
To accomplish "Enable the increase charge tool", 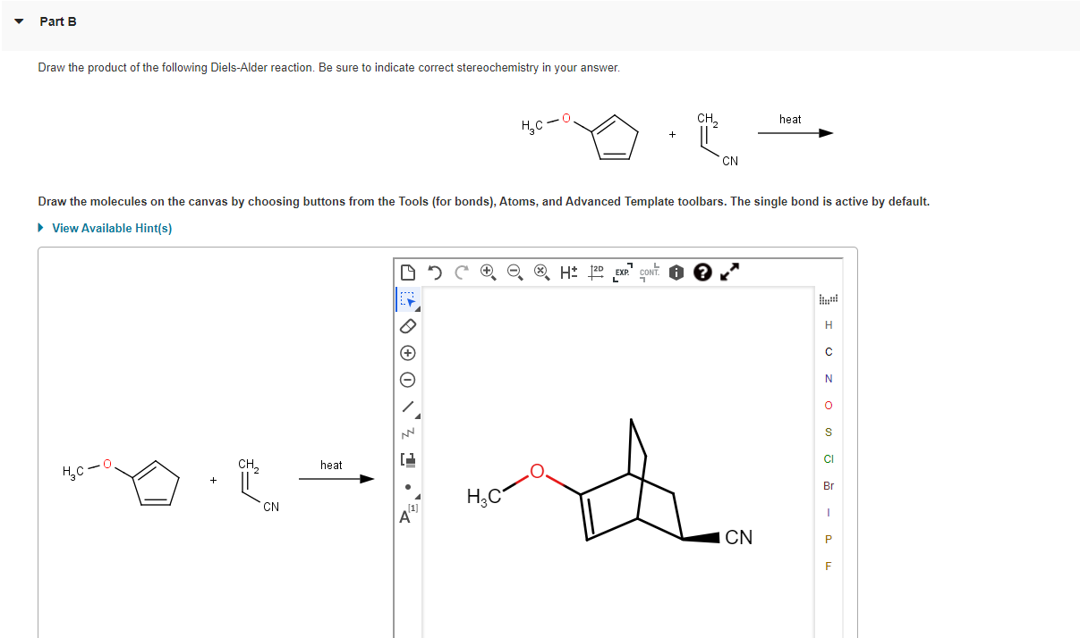I will [407, 353].
